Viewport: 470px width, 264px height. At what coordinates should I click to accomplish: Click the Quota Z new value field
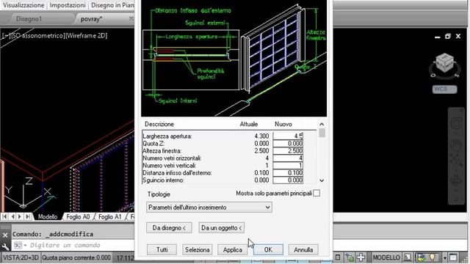[288, 144]
